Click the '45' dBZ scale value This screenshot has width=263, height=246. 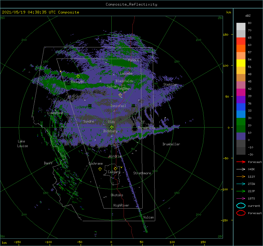click(250, 81)
